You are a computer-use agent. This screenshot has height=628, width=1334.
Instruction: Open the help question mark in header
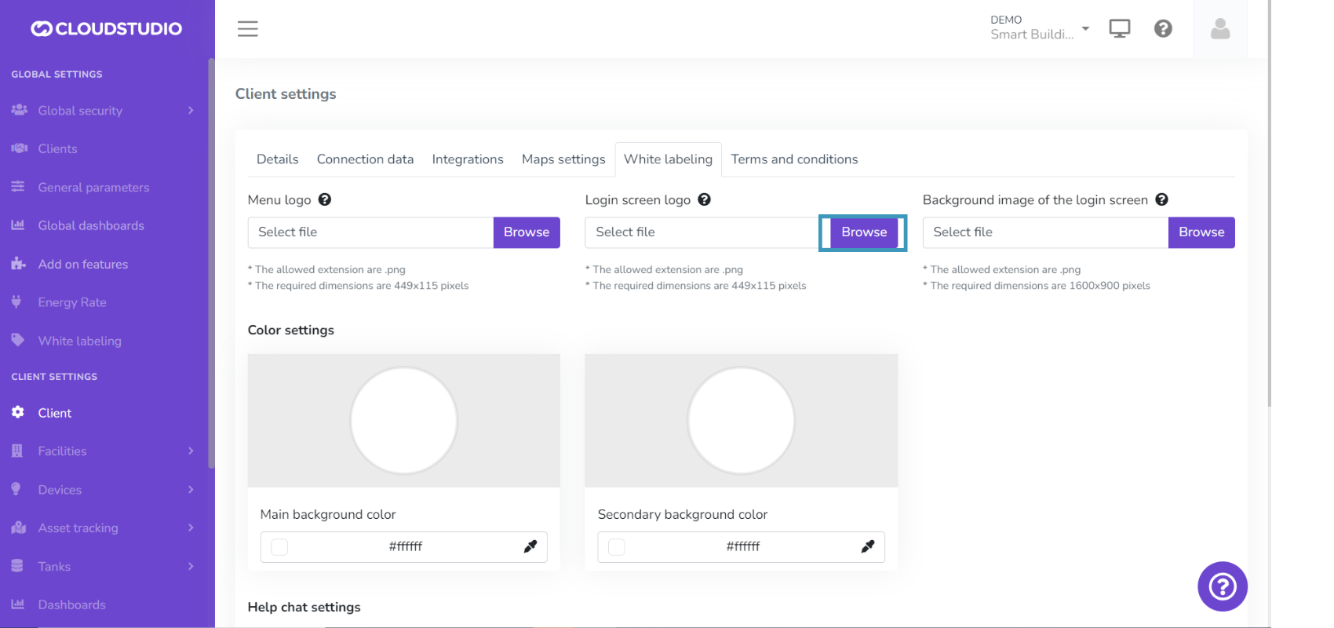[x=1163, y=29]
